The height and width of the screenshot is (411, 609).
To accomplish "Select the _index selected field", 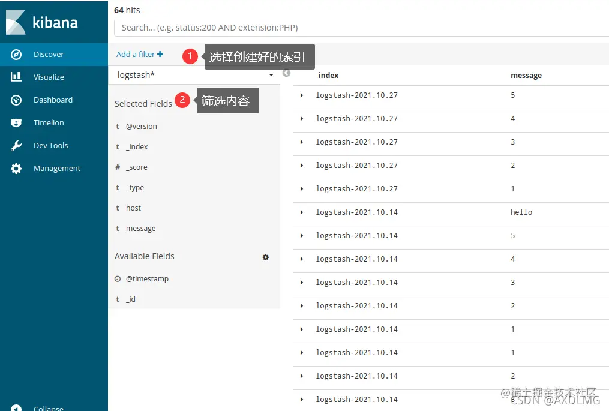I will point(137,147).
